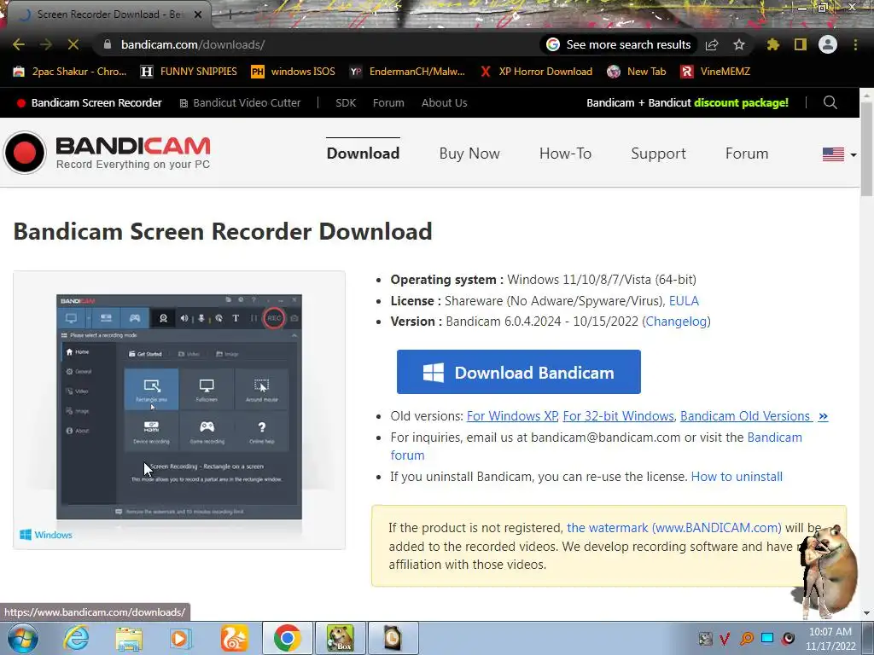The width and height of the screenshot is (874, 655).
Task: Open a new browser tab
Action: (x=229, y=14)
